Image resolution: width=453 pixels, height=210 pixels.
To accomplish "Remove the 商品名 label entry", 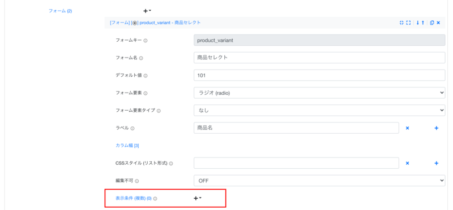I will [x=407, y=128].
